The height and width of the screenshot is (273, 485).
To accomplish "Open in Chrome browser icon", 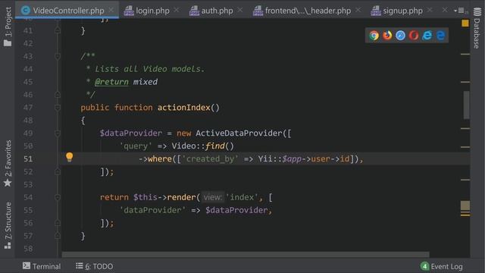I will pyautogui.click(x=374, y=36).
